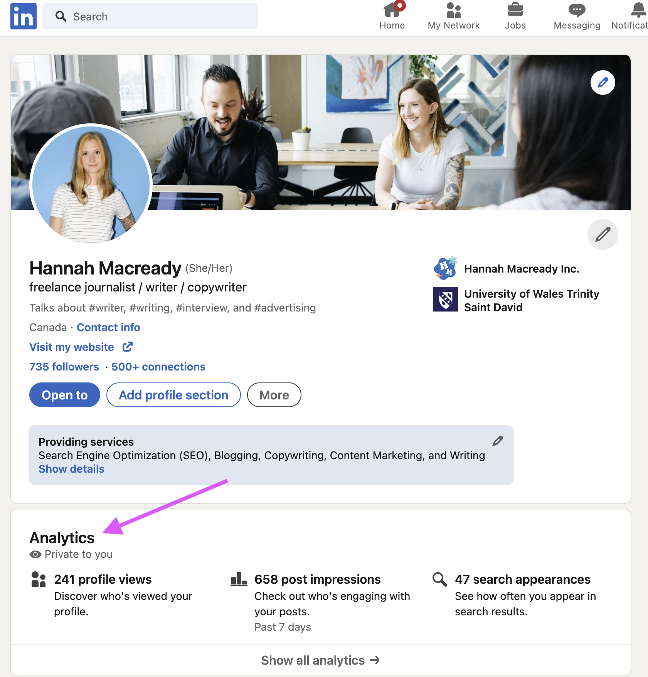View 735 followers
This screenshot has height=677, width=648.
click(64, 367)
